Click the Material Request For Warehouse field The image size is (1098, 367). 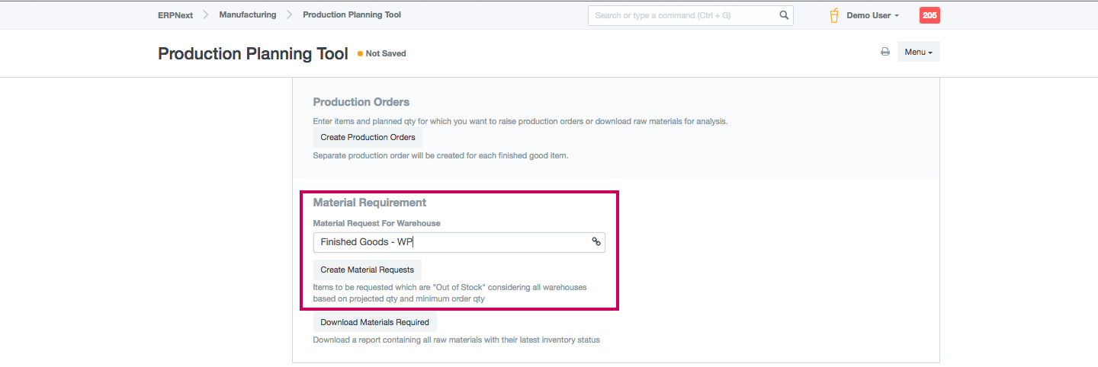450,242
